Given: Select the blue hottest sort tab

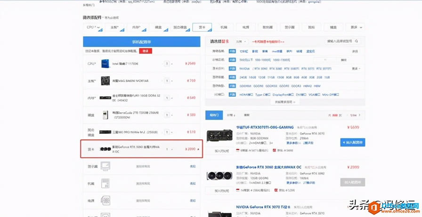Looking at the screenshot, I should tap(214, 115).
